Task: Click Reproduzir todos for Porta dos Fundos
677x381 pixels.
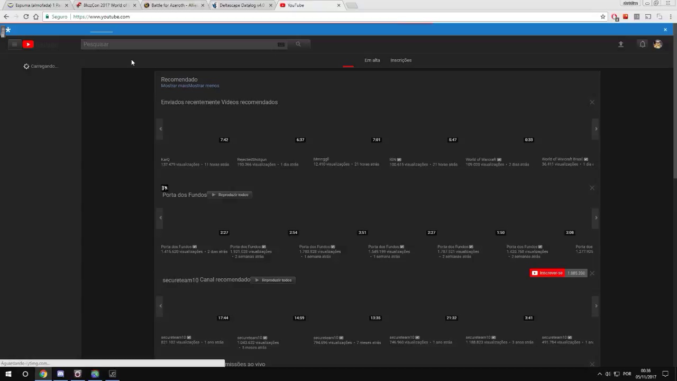Action: 230,195
